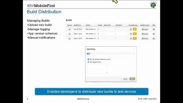The image size is (183, 103).
Task: Close the Uploading dialog with the X
Action: 134,49
